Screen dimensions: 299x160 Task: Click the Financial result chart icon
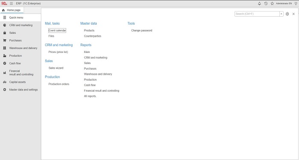pyautogui.click(x=5, y=73)
